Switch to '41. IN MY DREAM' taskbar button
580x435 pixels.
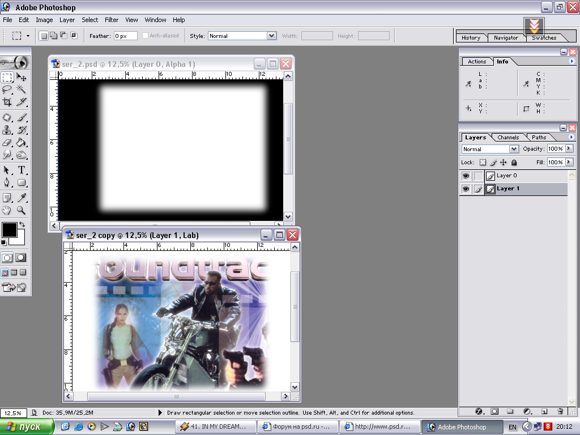coord(215,427)
